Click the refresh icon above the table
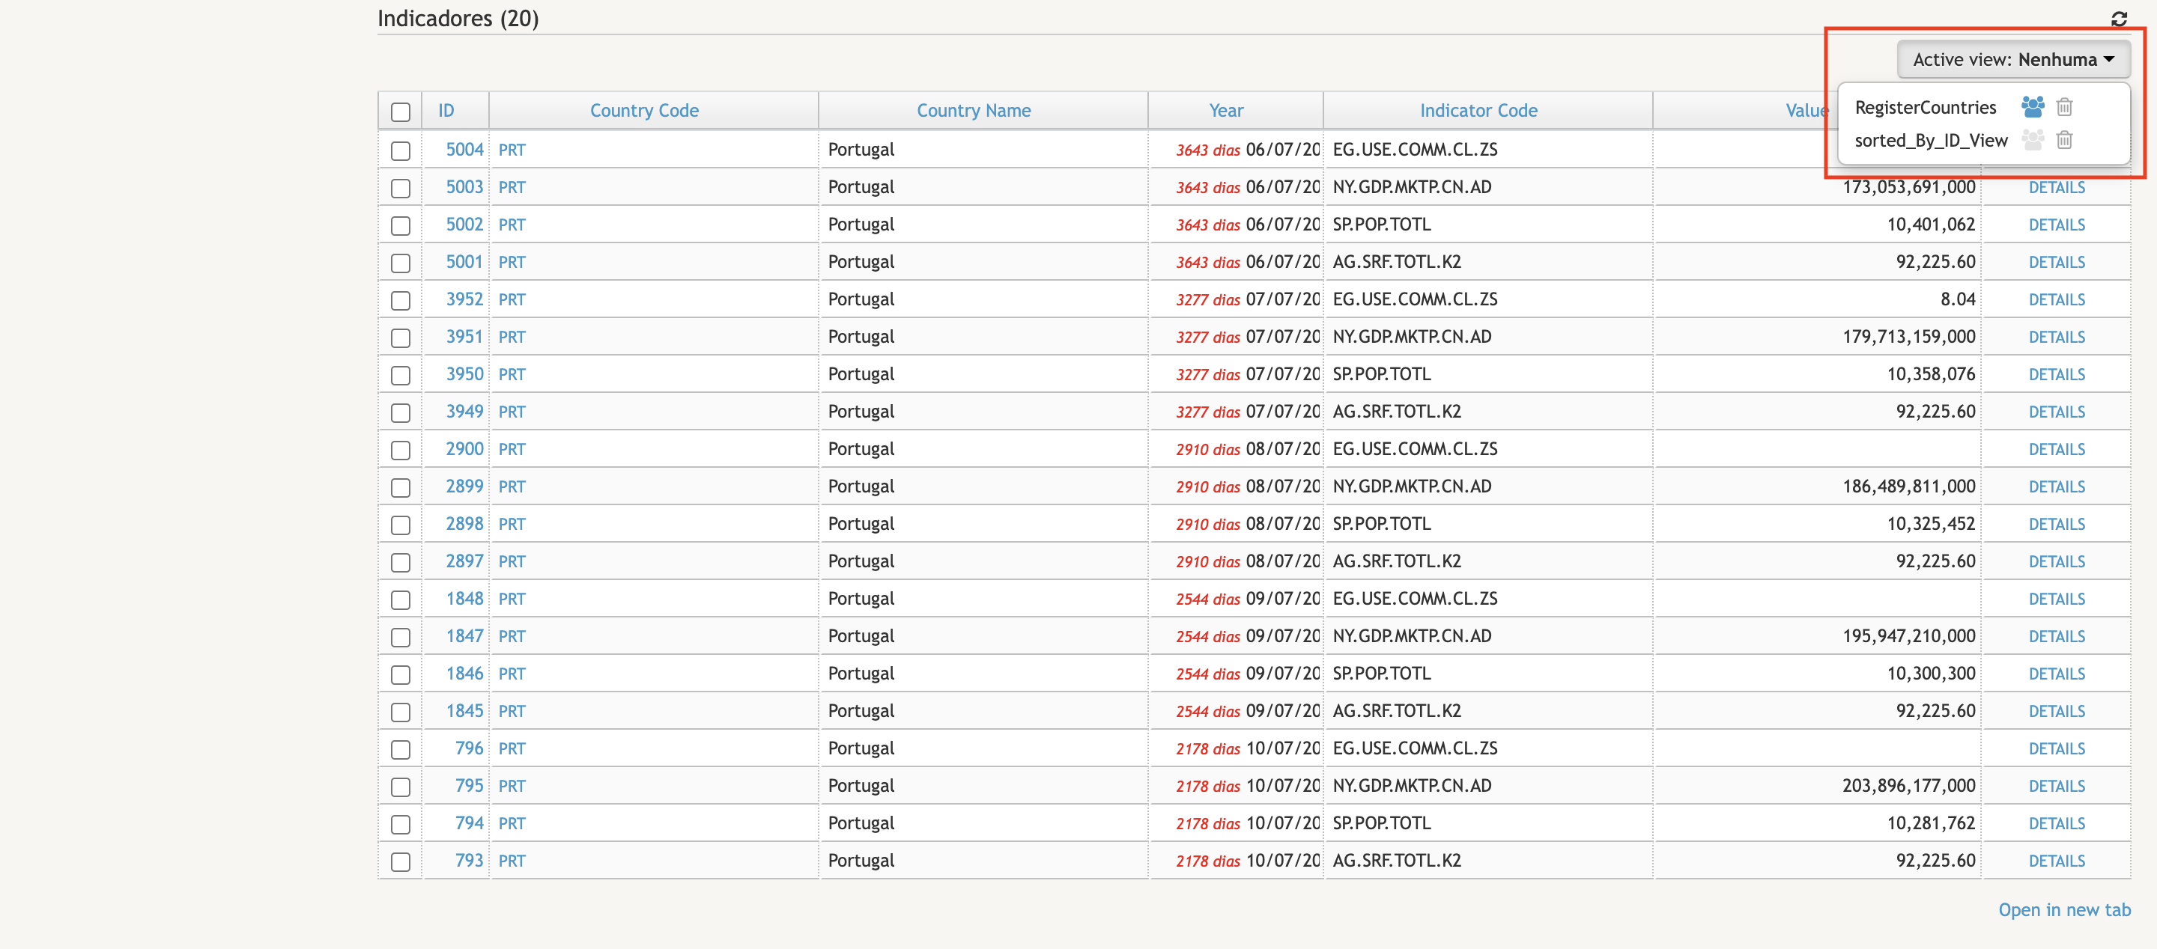The image size is (2157, 949). (2119, 19)
